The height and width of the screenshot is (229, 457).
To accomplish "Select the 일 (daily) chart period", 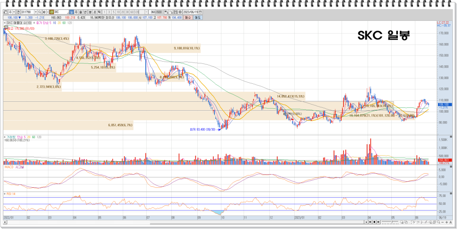I will [x=71, y=12].
